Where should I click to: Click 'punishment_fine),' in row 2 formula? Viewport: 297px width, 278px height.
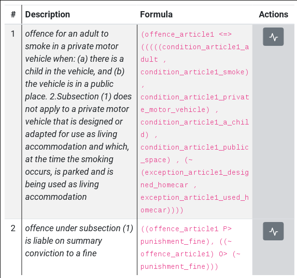(x=177, y=241)
